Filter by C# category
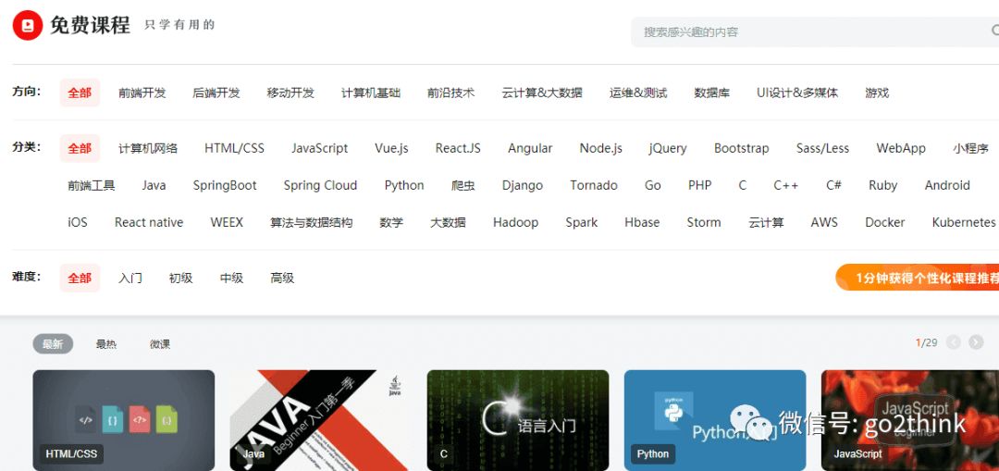This screenshot has height=471, width=999. [834, 185]
